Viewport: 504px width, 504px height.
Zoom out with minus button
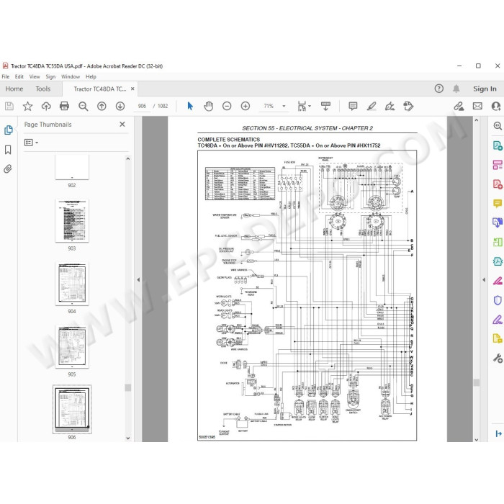pos(227,106)
